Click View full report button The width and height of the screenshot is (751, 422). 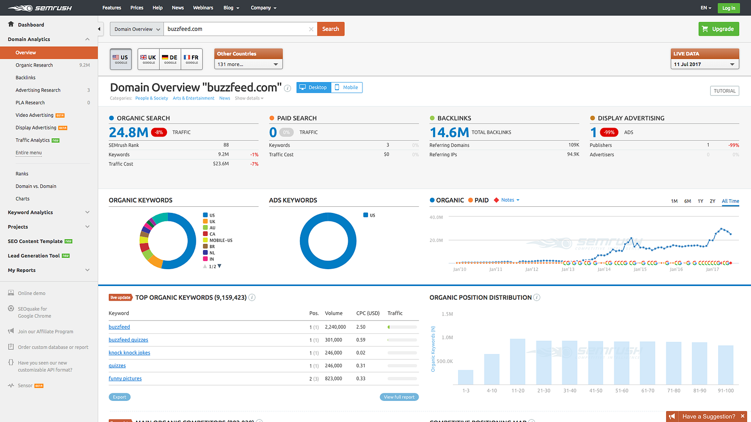[399, 397]
